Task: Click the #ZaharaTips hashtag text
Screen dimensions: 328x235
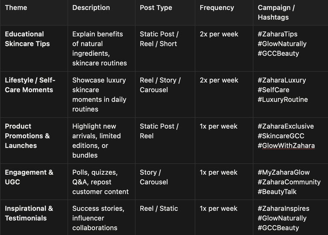Action: click(277, 34)
